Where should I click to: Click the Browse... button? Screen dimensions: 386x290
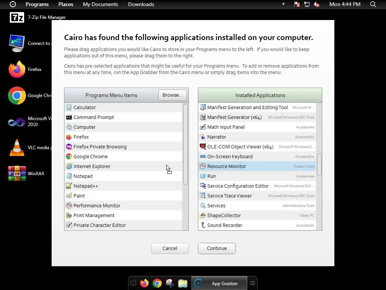tap(173, 95)
